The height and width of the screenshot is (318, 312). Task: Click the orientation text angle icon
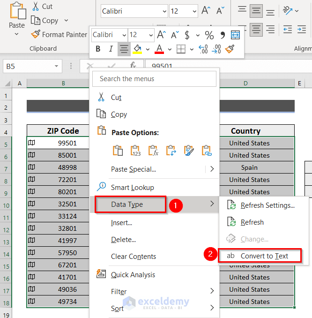tap(288, 10)
